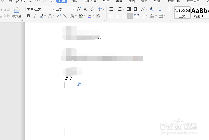
Task: Toggle Underline formatting
Action: 41,16
